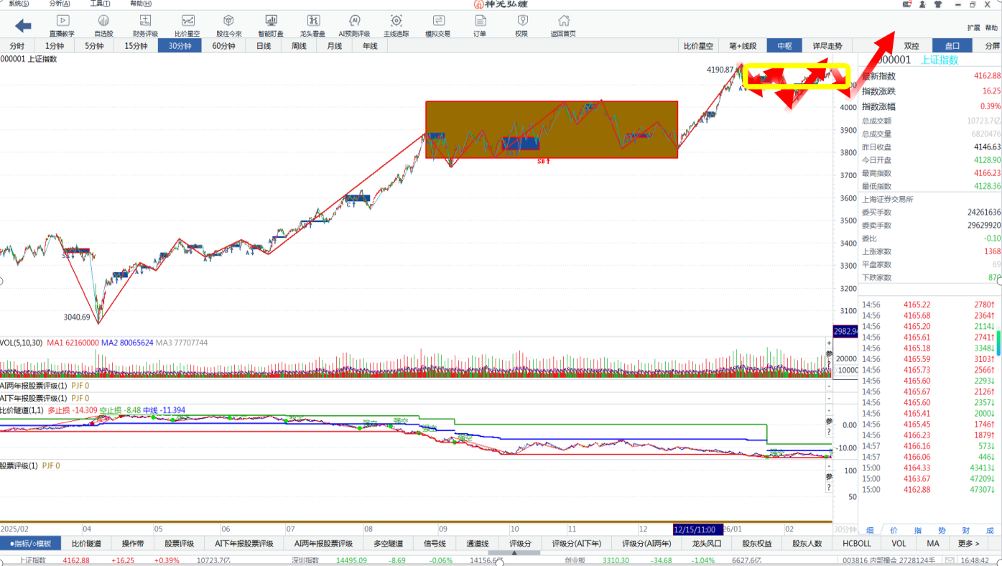
Task: Open the AI预测评级 toolbar icon
Action: [354, 25]
